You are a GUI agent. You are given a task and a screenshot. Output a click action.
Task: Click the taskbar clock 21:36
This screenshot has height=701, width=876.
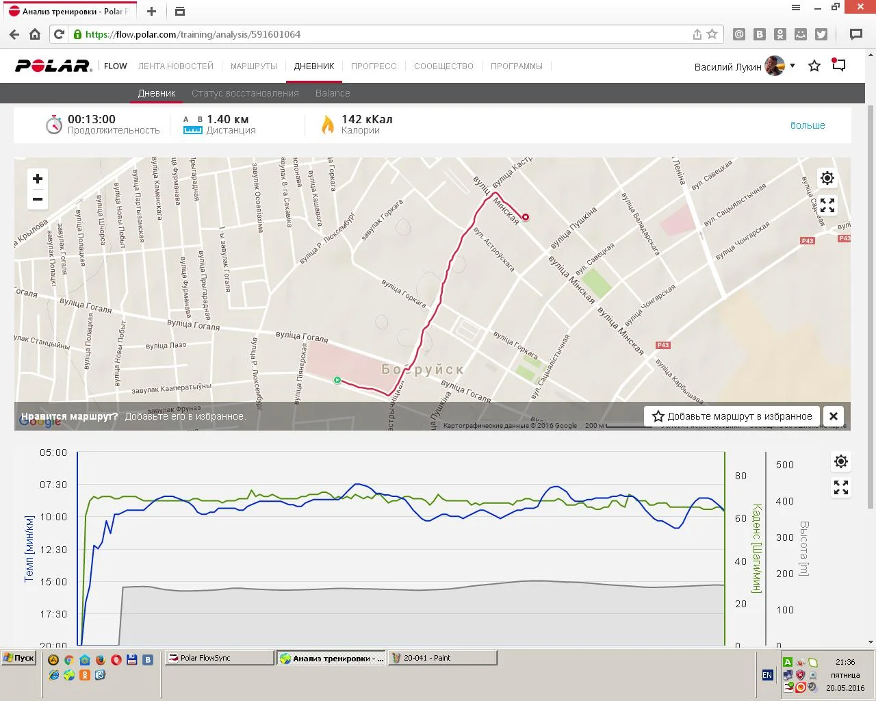[845, 662]
